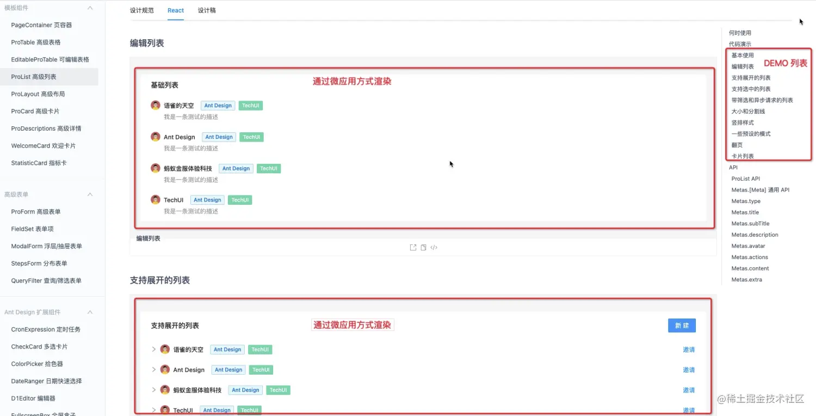The width and height of the screenshot is (816, 416).
Task: Jump to 代码演示 anchor
Action: pos(740,44)
